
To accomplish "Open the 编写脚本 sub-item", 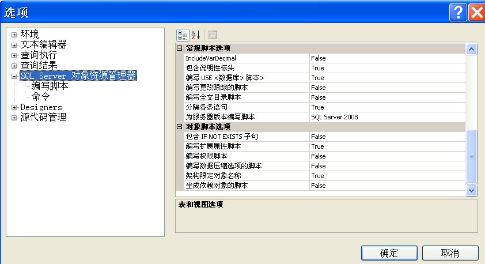I will pyautogui.click(x=50, y=86).
